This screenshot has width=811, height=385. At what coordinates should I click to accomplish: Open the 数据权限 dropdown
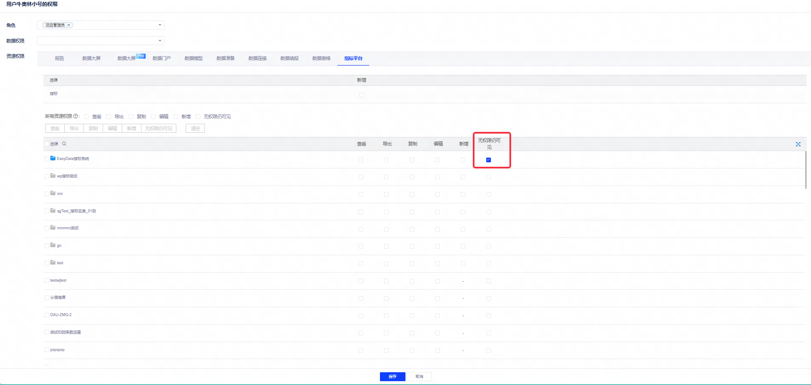101,41
